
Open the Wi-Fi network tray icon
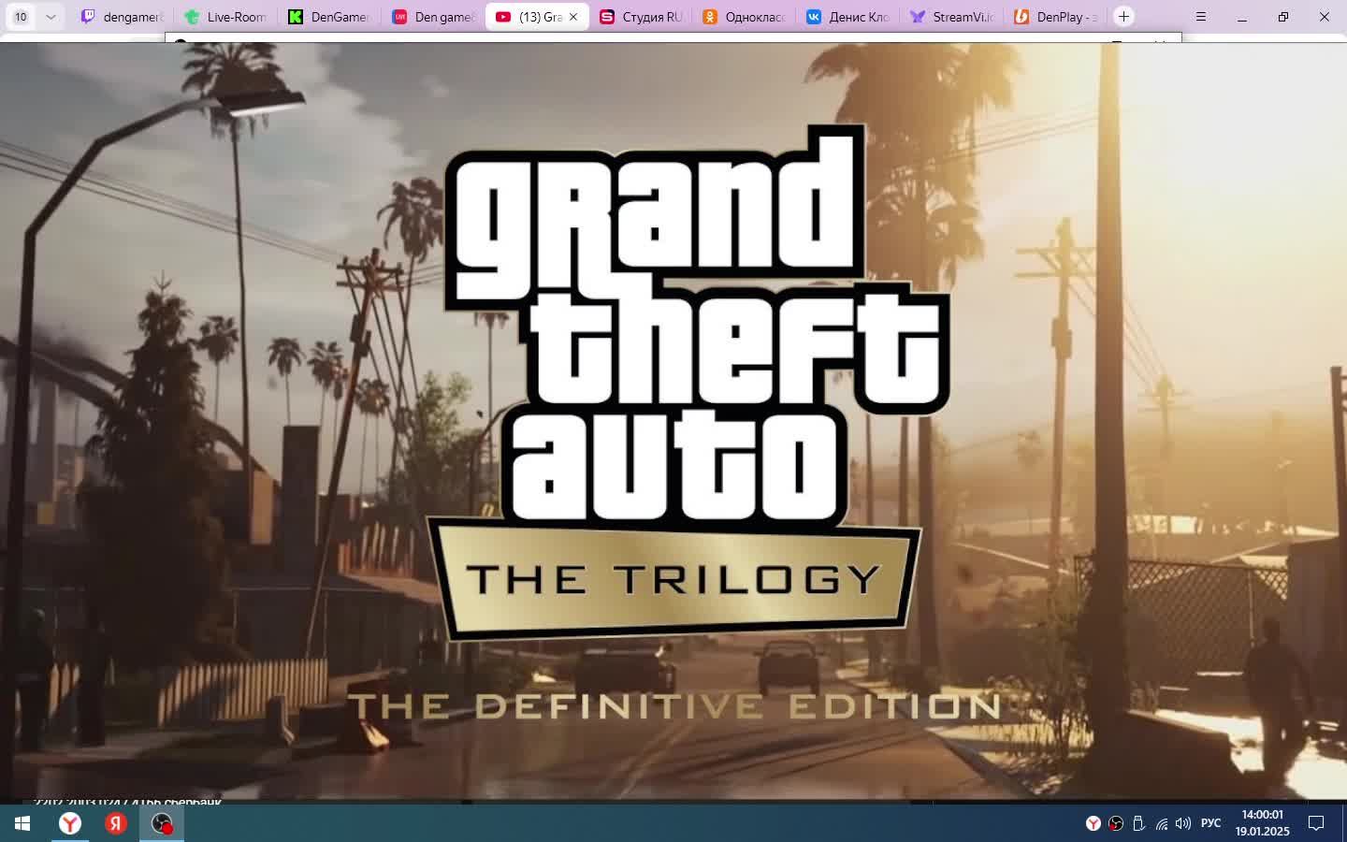1161,823
